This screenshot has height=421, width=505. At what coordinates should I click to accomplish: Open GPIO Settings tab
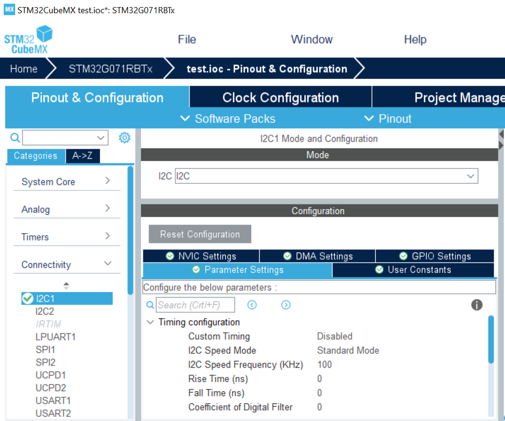(435, 256)
